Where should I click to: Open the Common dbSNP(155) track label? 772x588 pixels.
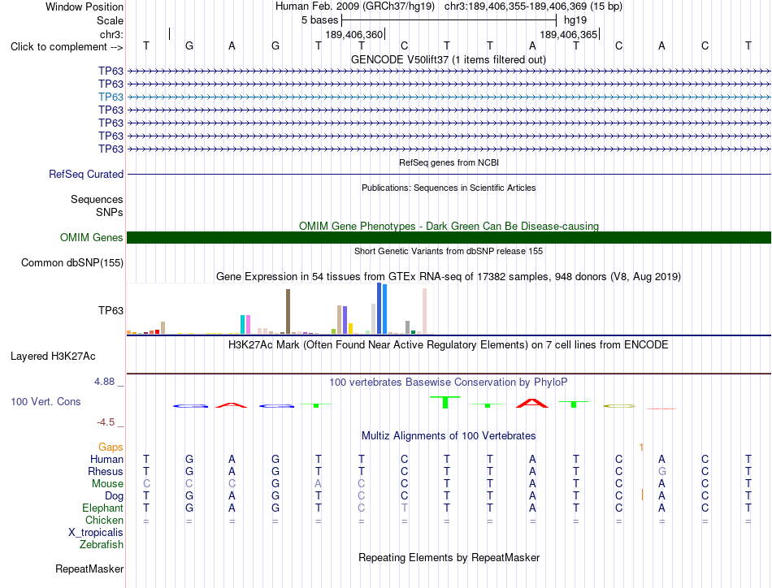72,263
